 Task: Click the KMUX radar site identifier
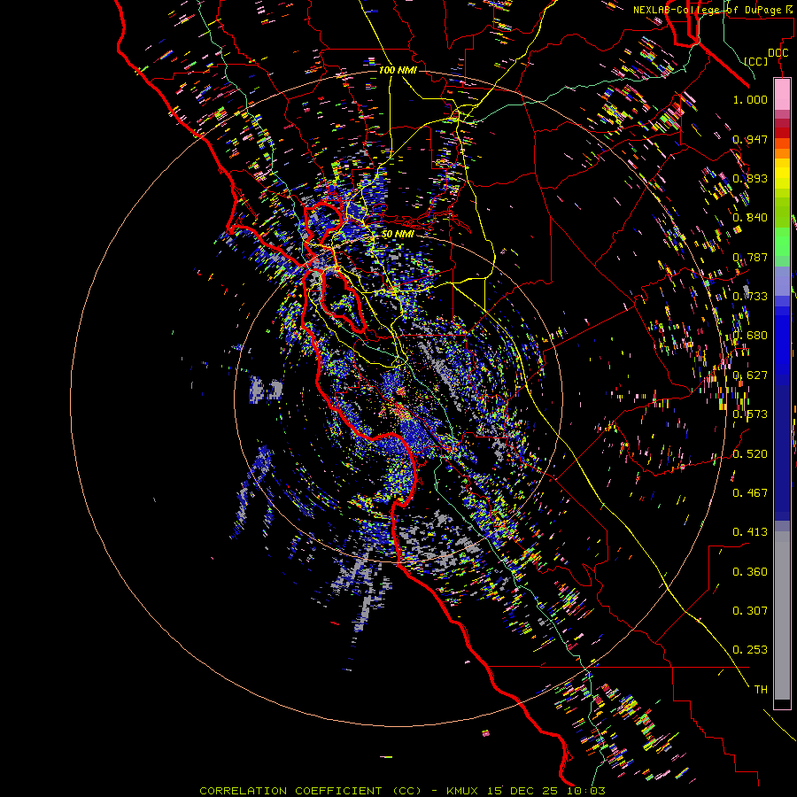pos(462,791)
